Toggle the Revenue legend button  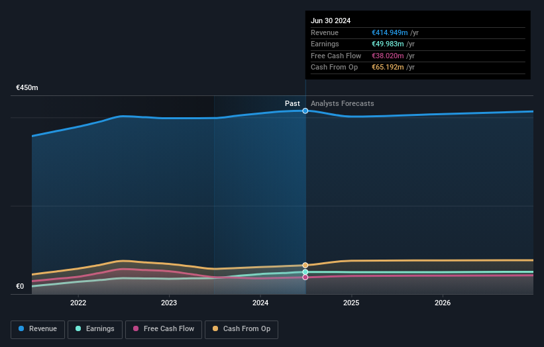(38, 329)
